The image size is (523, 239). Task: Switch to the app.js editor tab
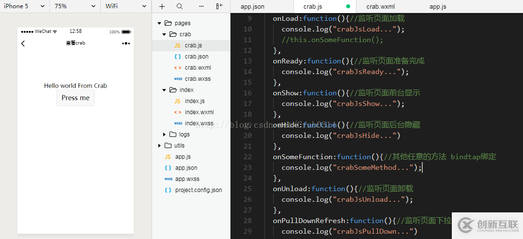tap(438, 7)
